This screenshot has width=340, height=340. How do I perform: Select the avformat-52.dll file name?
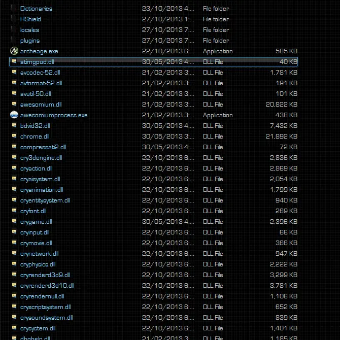click(41, 83)
